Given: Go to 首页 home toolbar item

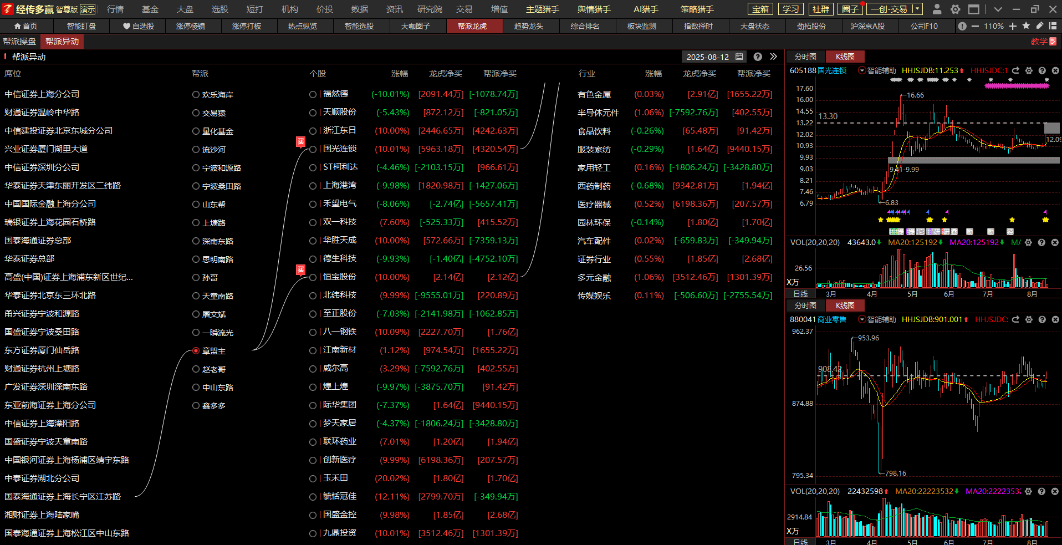Looking at the screenshot, I should 26,26.
